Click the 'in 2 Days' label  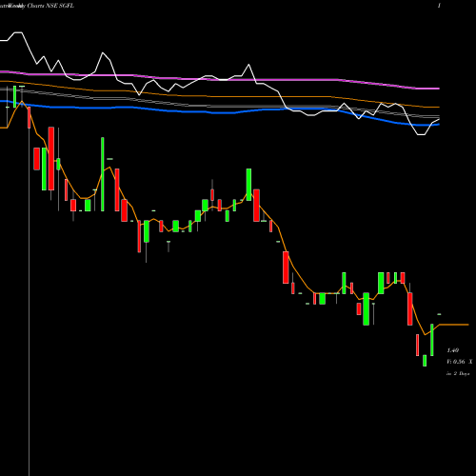click(458, 374)
